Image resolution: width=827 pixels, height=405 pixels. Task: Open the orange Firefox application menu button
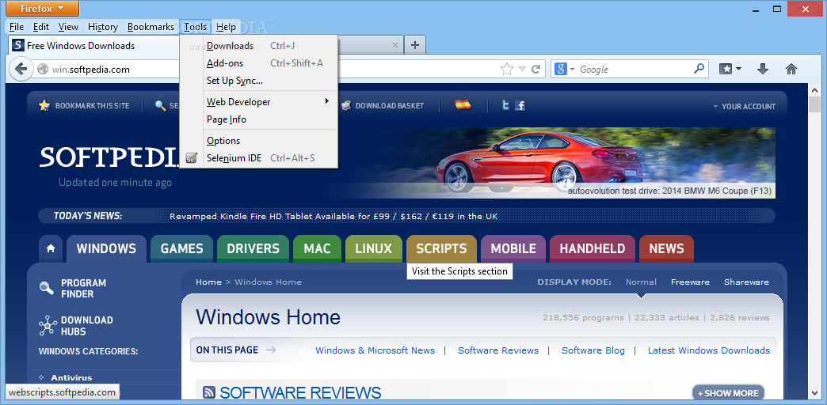[x=42, y=8]
